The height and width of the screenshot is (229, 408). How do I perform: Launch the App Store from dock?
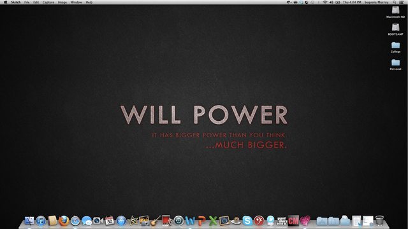point(121,221)
